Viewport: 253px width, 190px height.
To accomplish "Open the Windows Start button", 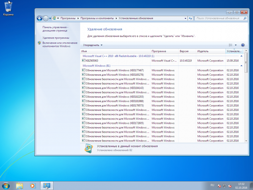I will pos(6,186).
